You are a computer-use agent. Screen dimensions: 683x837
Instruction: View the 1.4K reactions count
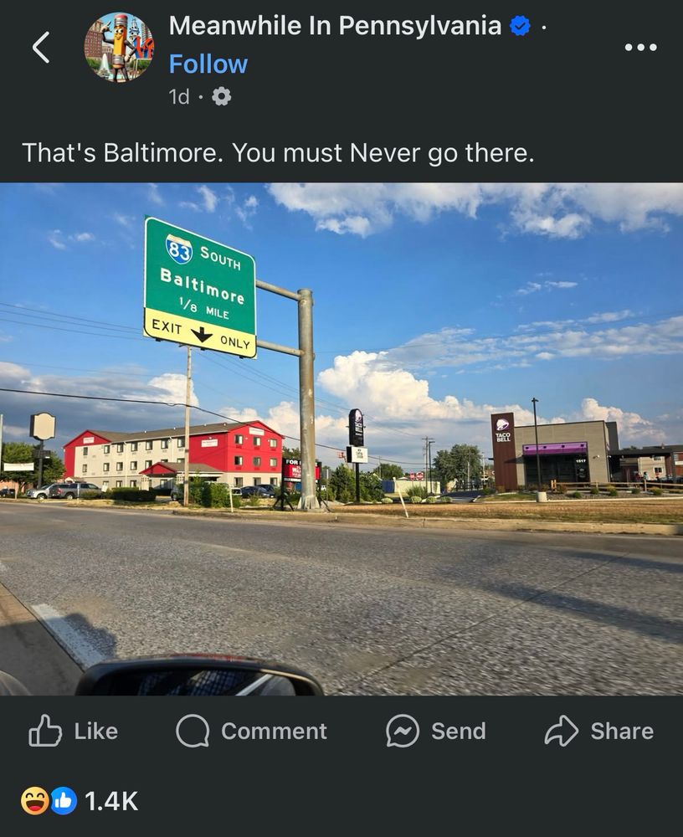click(x=111, y=801)
